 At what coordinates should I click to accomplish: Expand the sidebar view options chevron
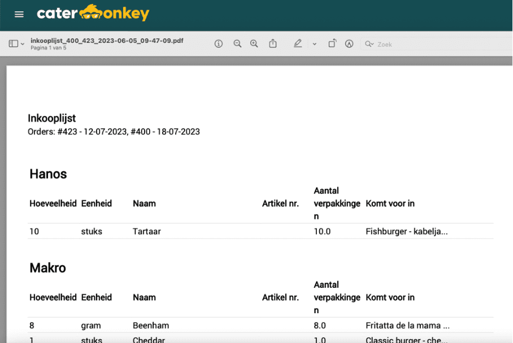(x=23, y=44)
